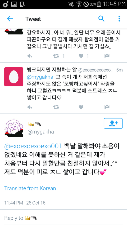Tap the back arrow in header

pos(10,19)
